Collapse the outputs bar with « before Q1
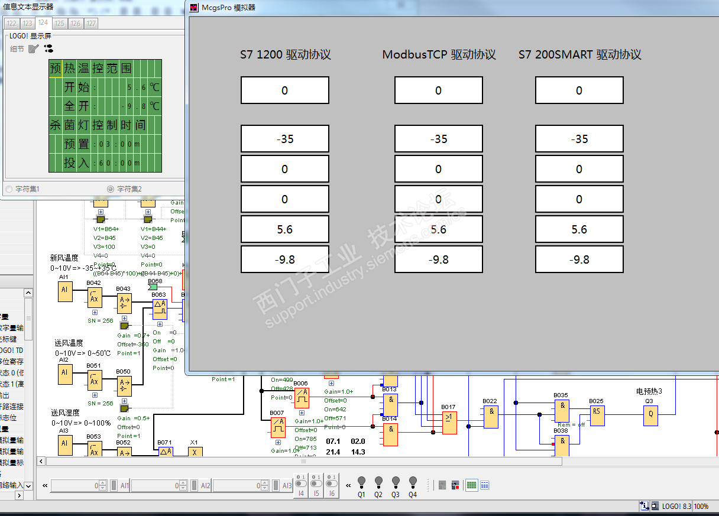 click(x=348, y=485)
